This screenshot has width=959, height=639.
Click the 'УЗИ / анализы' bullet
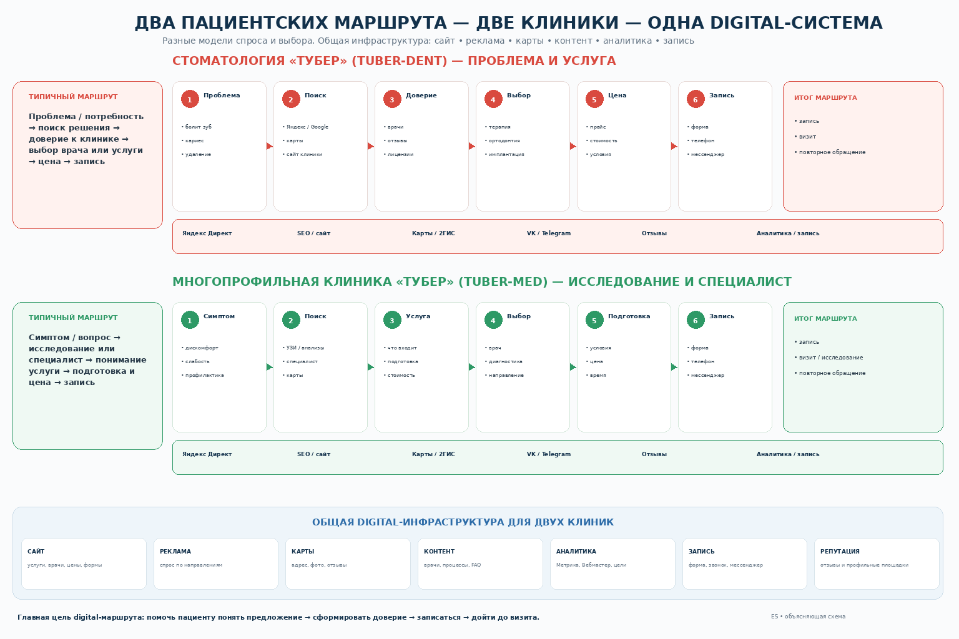(303, 348)
